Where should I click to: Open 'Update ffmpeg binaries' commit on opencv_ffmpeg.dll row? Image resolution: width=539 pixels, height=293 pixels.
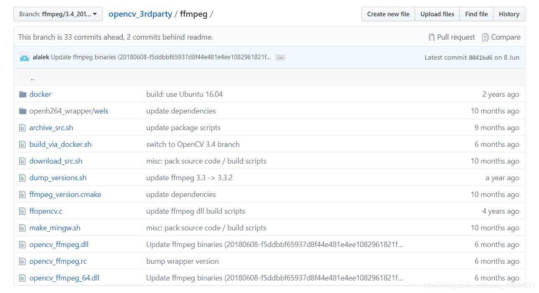tap(275, 245)
